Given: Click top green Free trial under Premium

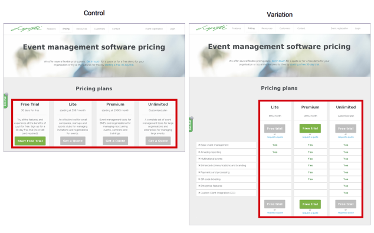Looking at the screenshot, I should tap(310, 129).
